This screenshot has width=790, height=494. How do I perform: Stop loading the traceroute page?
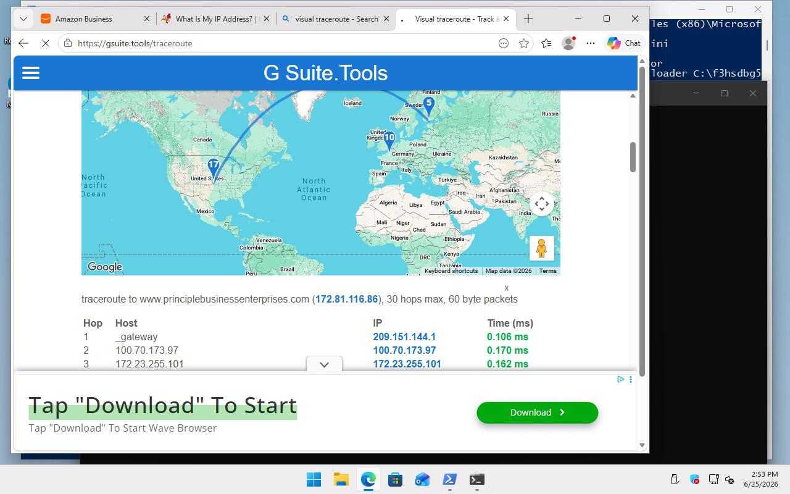(46, 43)
